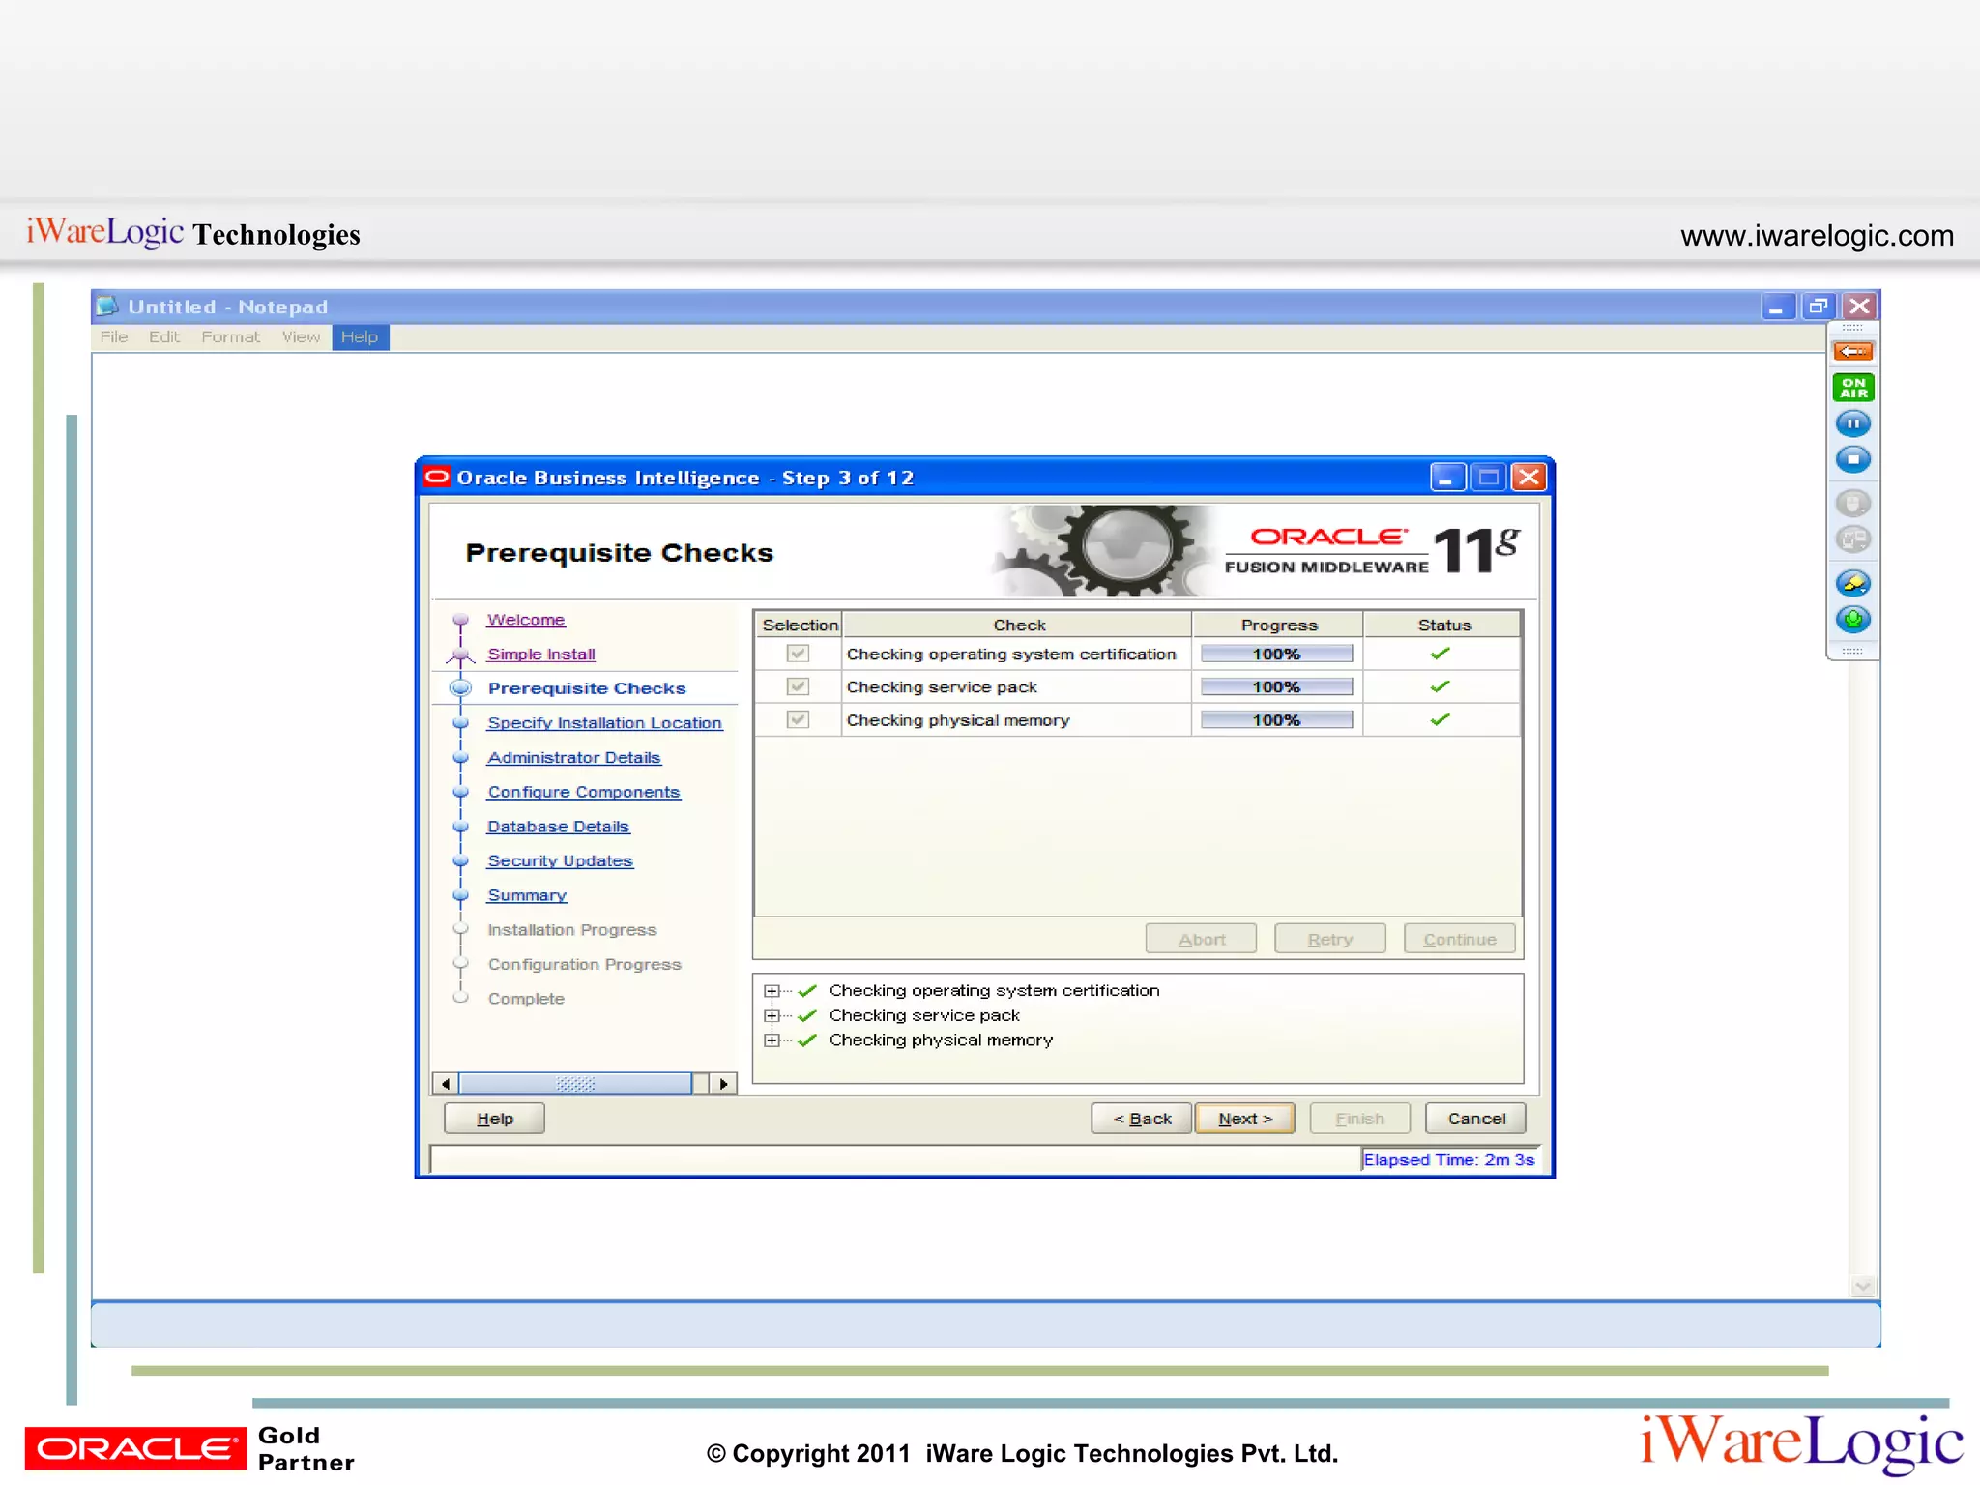Open the Format menu in Notepad

click(230, 336)
